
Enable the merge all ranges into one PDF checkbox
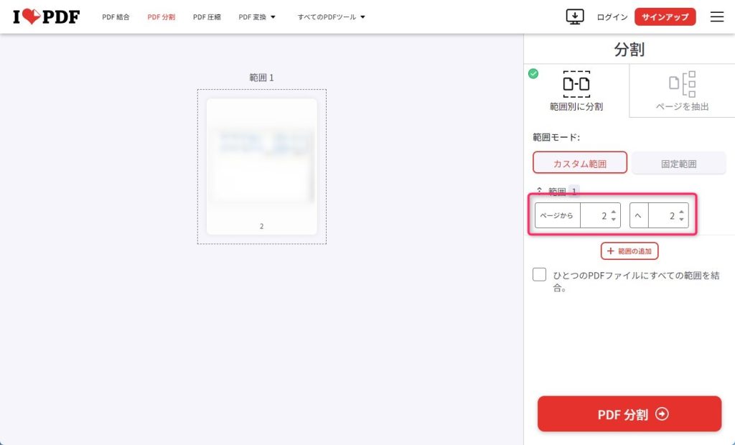tap(539, 275)
